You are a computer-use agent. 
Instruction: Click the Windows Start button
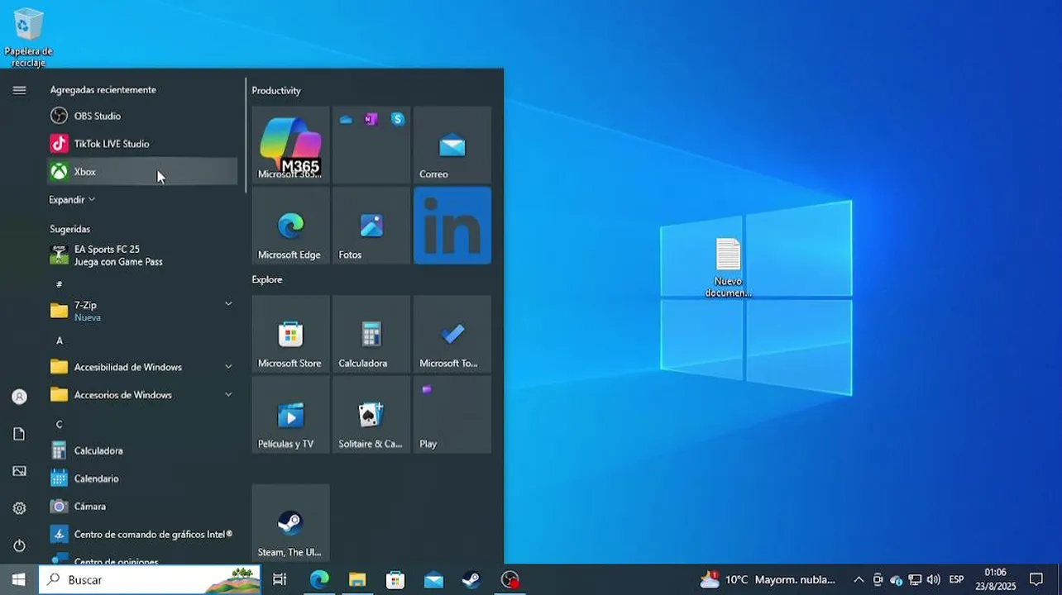18,580
